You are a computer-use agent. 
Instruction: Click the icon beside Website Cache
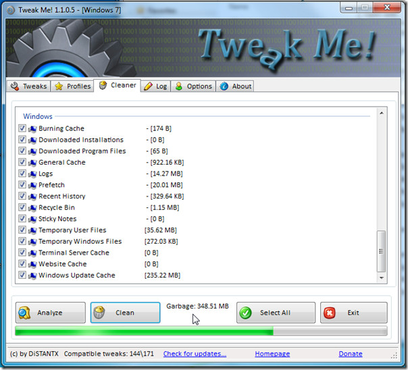coord(32,264)
